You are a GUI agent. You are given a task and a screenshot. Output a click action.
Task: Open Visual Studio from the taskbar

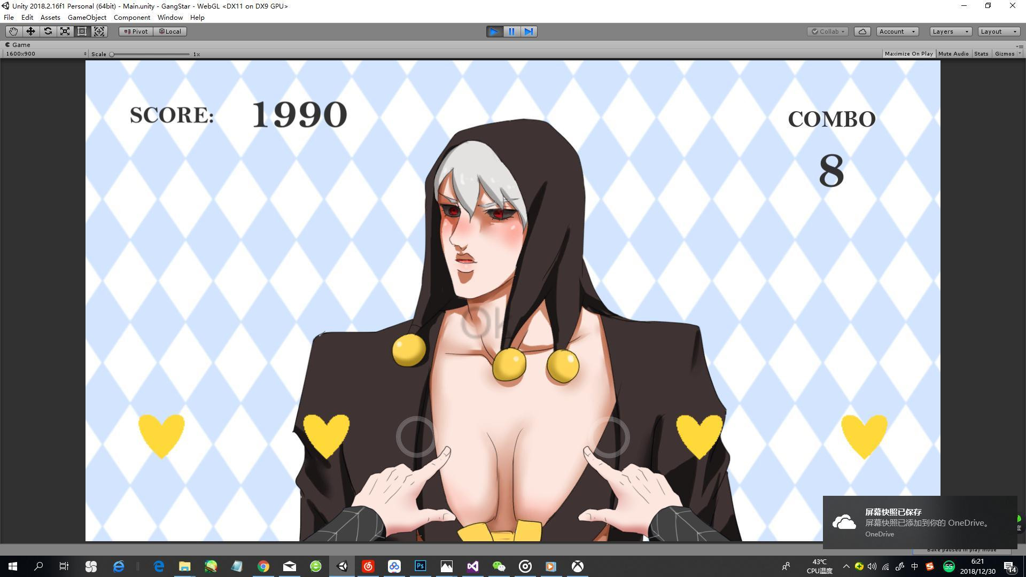[473, 566]
